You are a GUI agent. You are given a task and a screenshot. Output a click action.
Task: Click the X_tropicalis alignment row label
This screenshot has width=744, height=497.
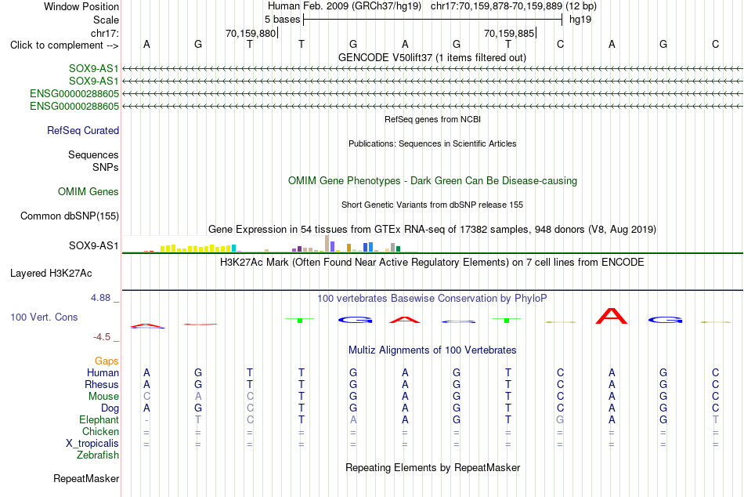coord(92,444)
